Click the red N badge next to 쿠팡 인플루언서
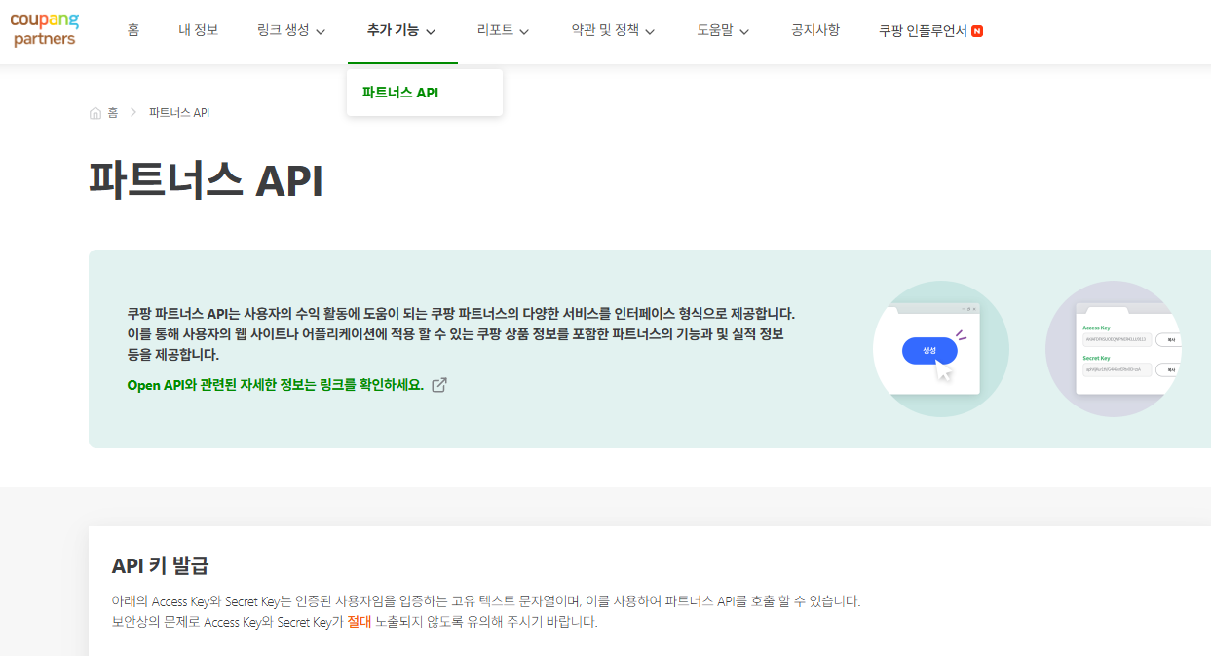Screen dimensions: 1211x656 click(977, 31)
